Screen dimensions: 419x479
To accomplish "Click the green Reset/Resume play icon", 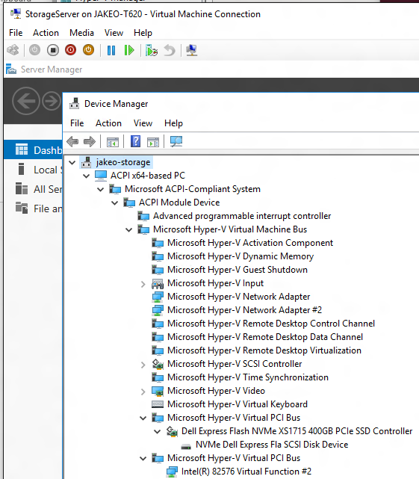I will (129, 50).
